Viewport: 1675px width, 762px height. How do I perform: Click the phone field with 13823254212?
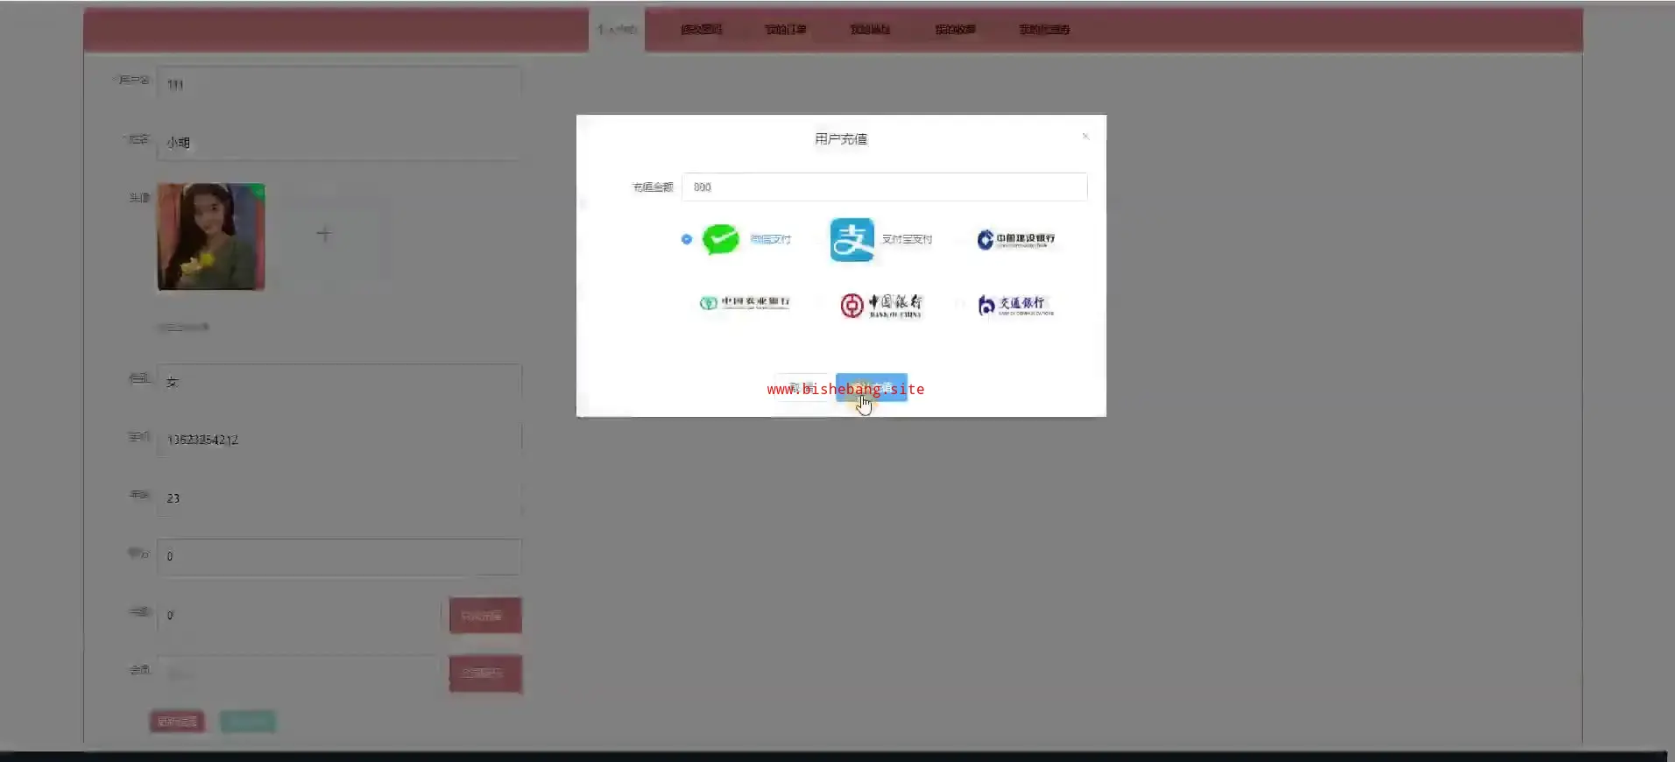pyautogui.click(x=339, y=440)
